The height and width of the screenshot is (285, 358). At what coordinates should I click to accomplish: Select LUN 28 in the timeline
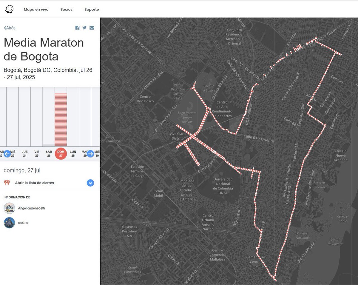pos(73,154)
